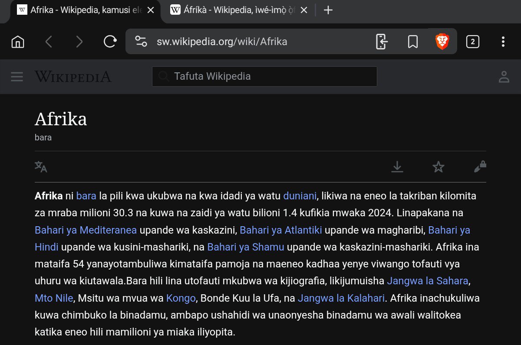The image size is (521, 345).
Task: Click the send-to-device icon in address bar
Action: coord(381,42)
